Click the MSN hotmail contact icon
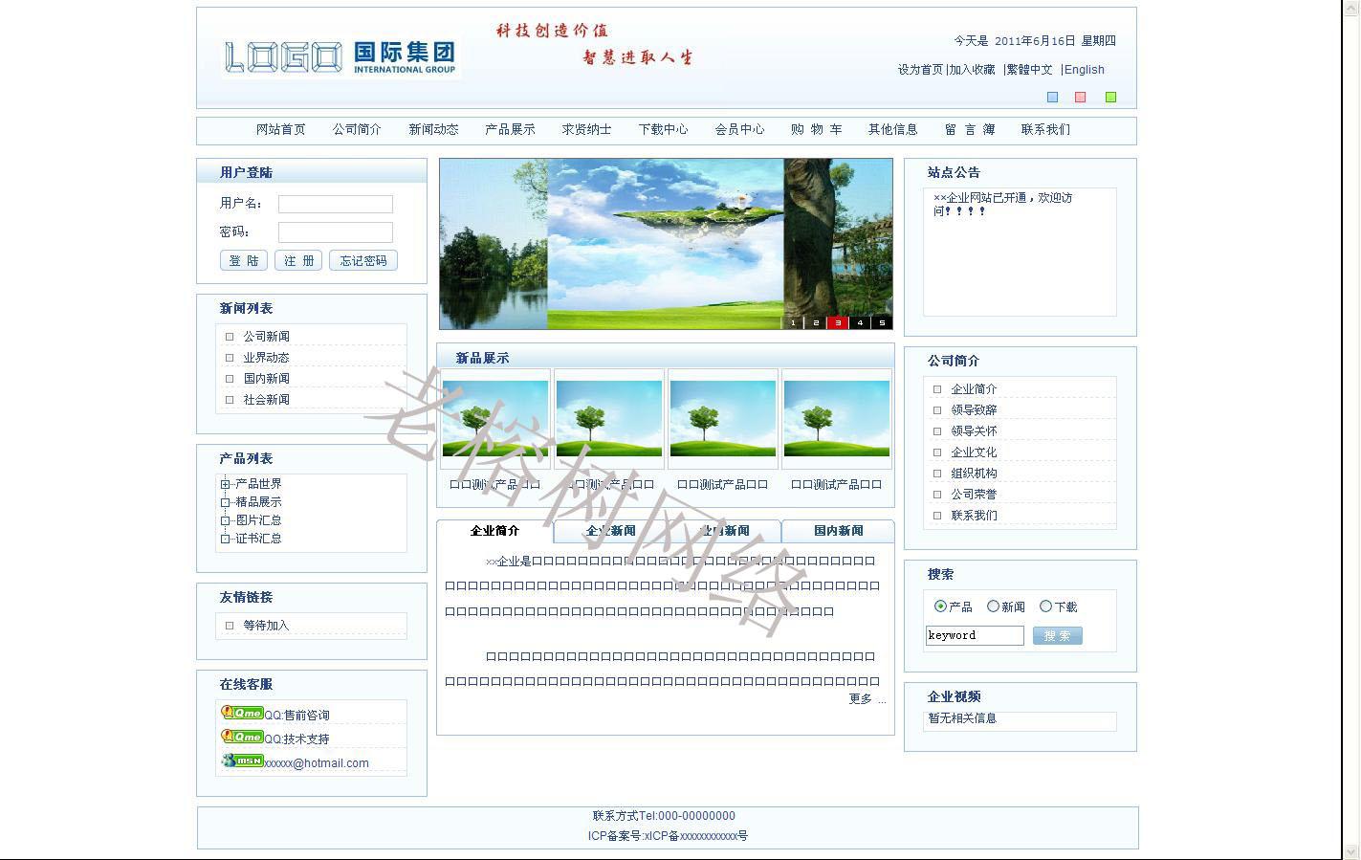The height and width of the screenshot is (860, 1361). 242,761
